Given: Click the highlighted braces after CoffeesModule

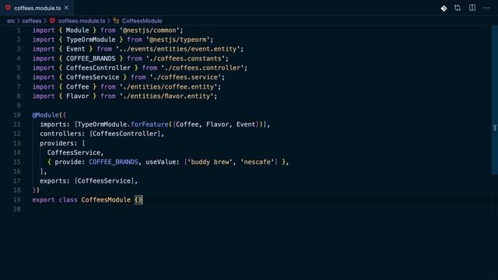Looking at the screenshot, I should (139, 200).
